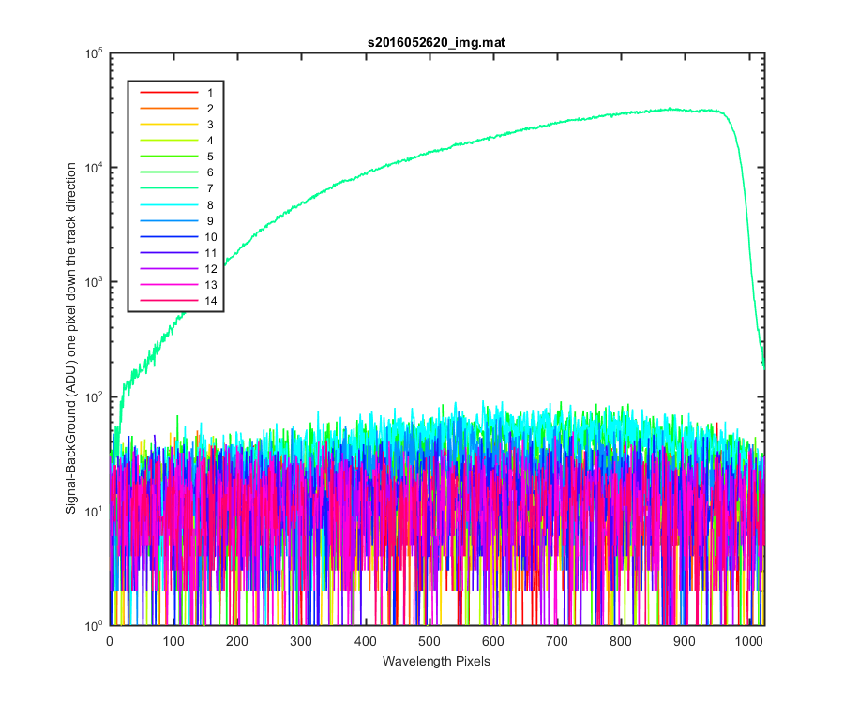This screenshot has width=844, height=703.
Task: Select legend entry 11 label
Action: pos(211,253)
